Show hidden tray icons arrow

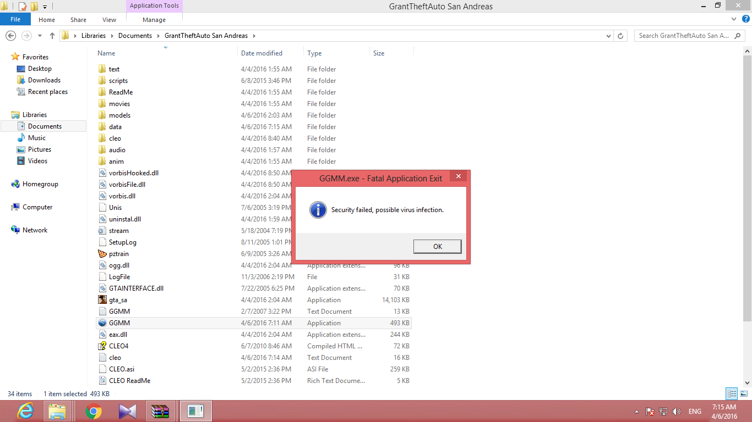pos(637,412)
